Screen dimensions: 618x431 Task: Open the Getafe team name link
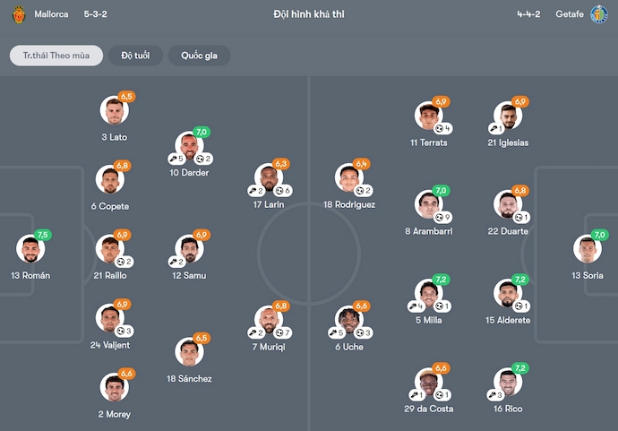coord(570,14)
